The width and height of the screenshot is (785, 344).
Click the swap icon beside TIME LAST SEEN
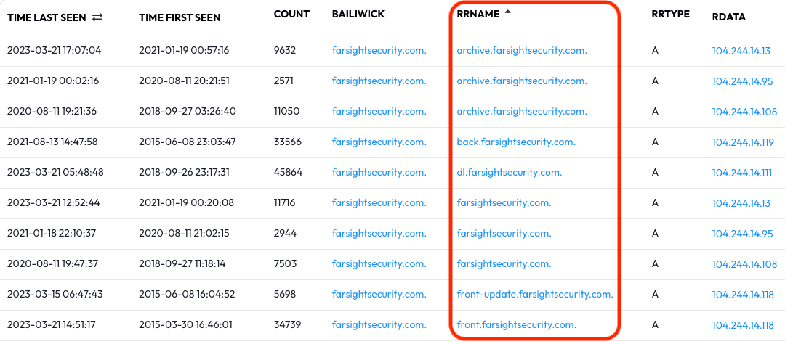pyautogui.click(x=97, y=17)
